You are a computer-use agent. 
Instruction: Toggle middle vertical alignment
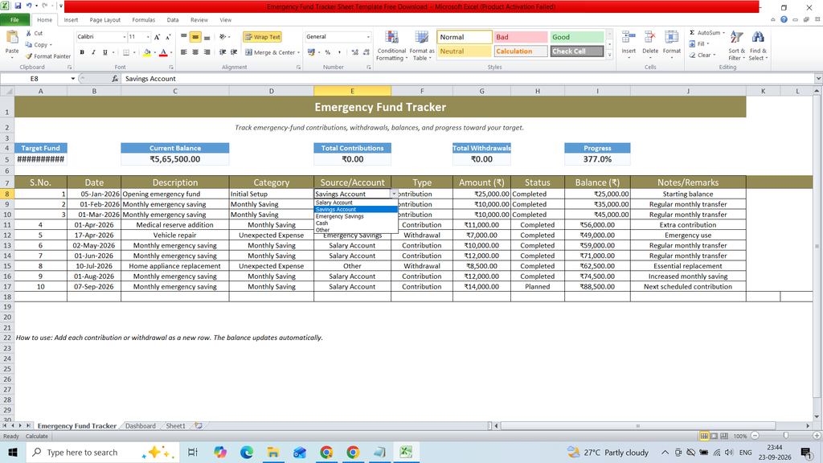[x=195, y=37]
